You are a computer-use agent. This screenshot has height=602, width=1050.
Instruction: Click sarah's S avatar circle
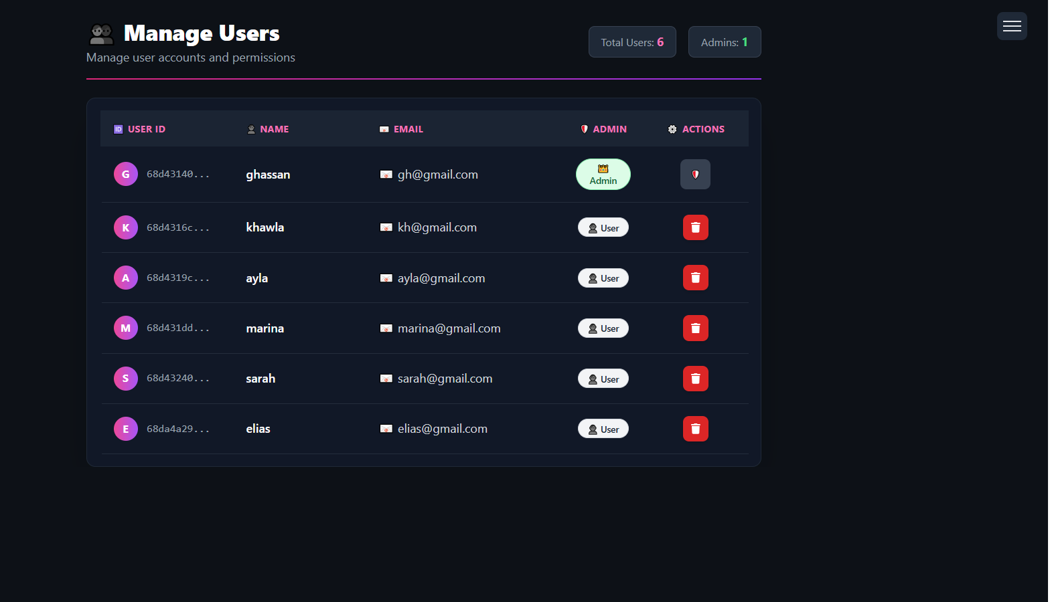(126, 379)
